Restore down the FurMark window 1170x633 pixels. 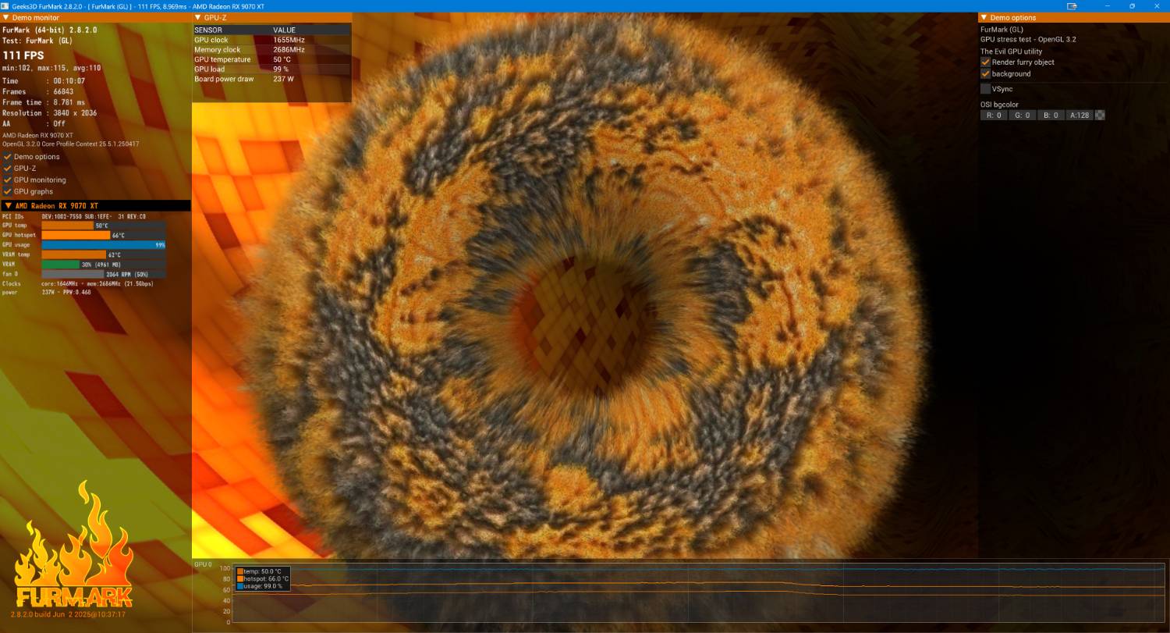[1132, 5]
